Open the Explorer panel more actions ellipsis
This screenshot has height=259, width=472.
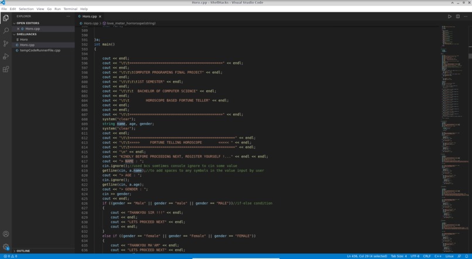coord(69,16)
